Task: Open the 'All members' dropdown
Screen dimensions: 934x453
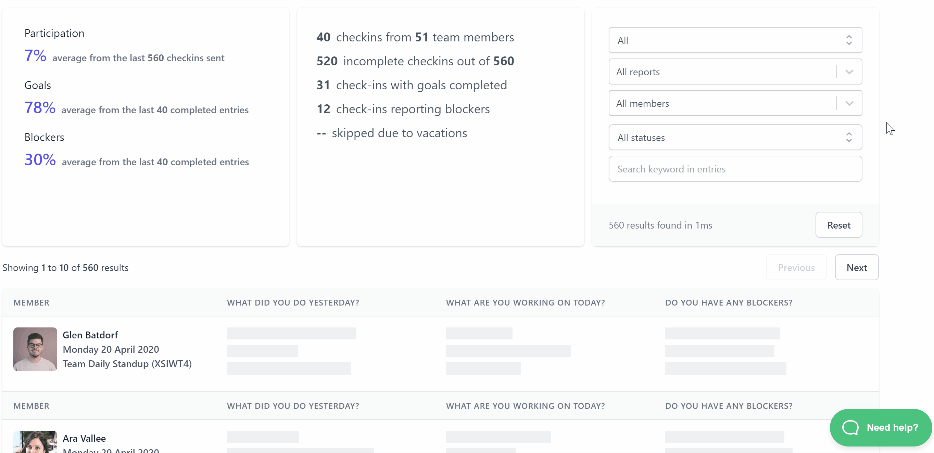Action: (735, 103)
